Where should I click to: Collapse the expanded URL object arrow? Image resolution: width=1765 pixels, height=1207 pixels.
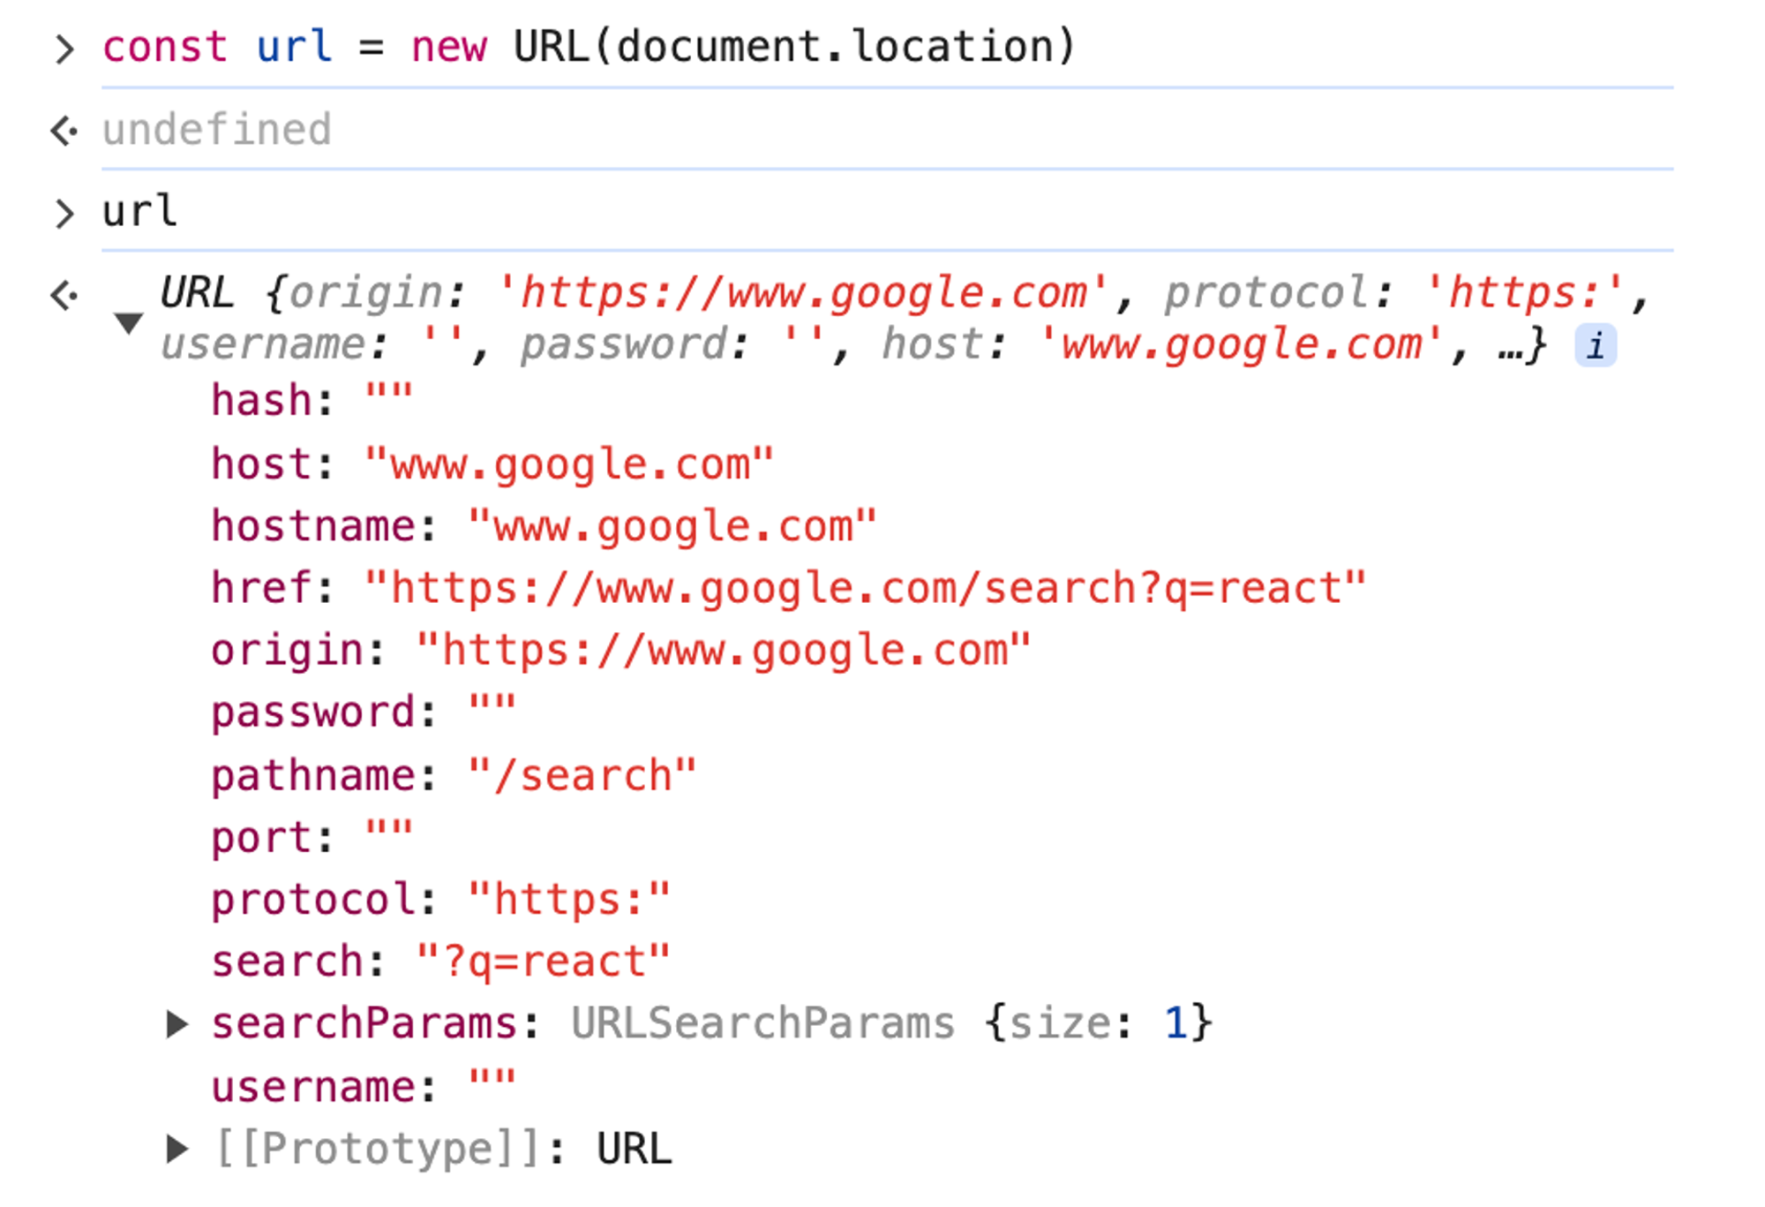point(129,323)
